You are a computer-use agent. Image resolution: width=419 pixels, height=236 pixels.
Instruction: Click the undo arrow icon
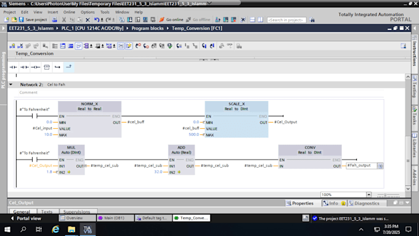(96, 20)
